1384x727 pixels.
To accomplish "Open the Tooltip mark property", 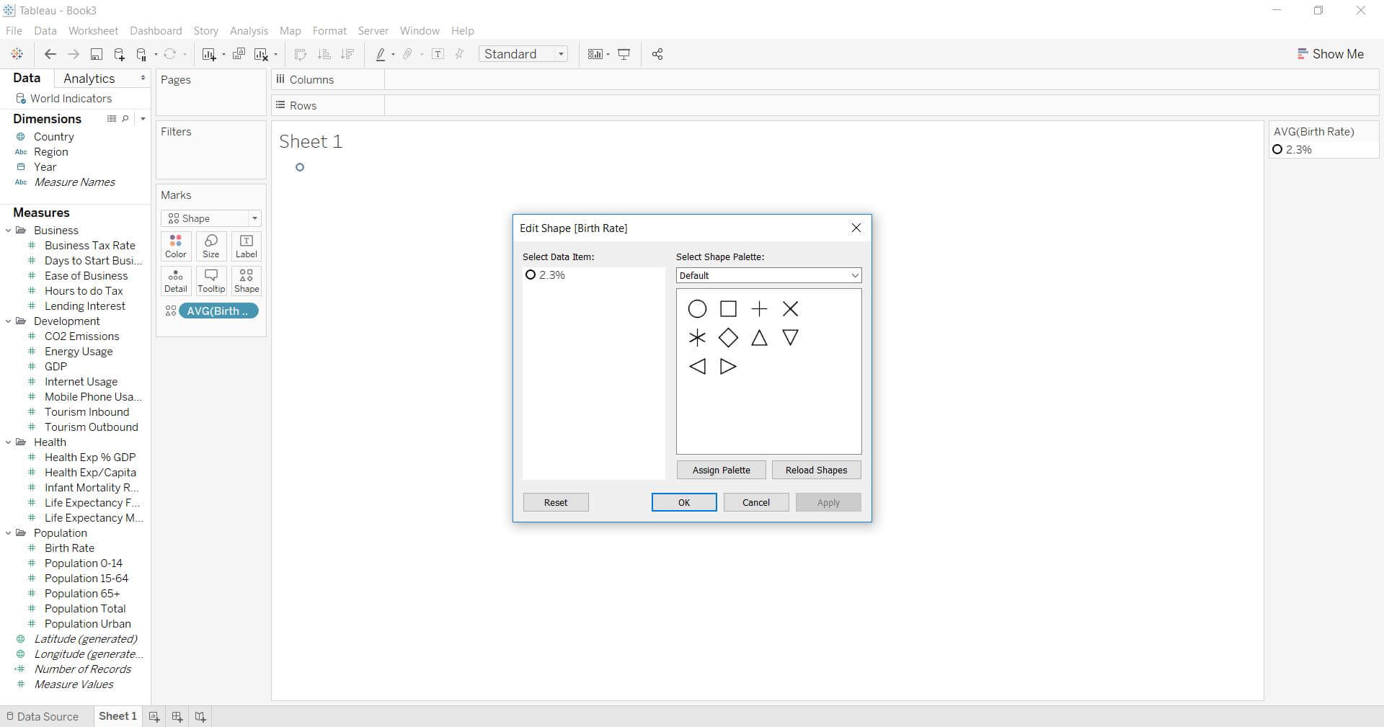I will click(x=211, y=281).
